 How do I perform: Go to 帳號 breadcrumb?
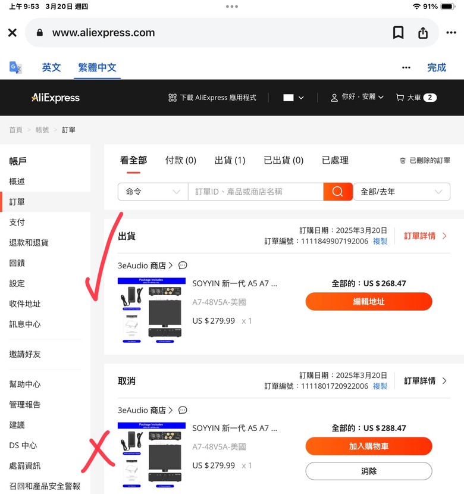point(42,130)
